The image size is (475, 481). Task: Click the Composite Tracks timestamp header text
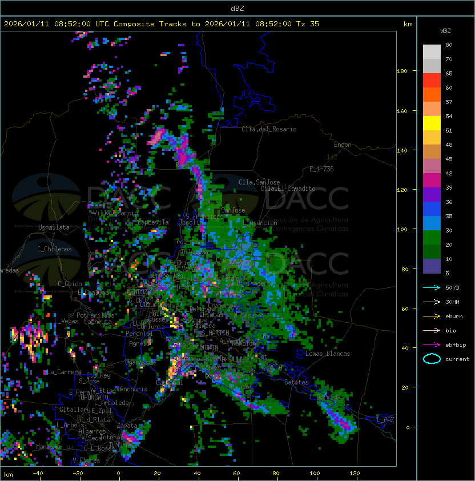click(x=162, y=24)
